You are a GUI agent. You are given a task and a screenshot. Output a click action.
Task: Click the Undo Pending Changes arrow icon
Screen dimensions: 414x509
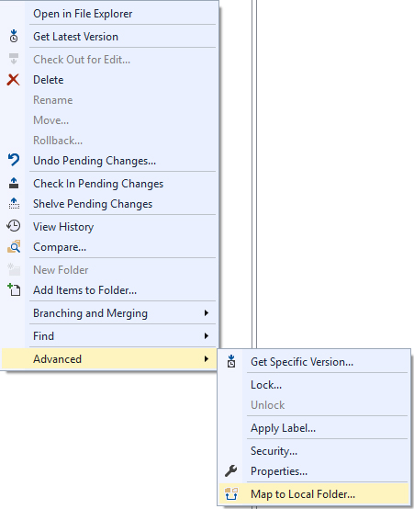14,160
